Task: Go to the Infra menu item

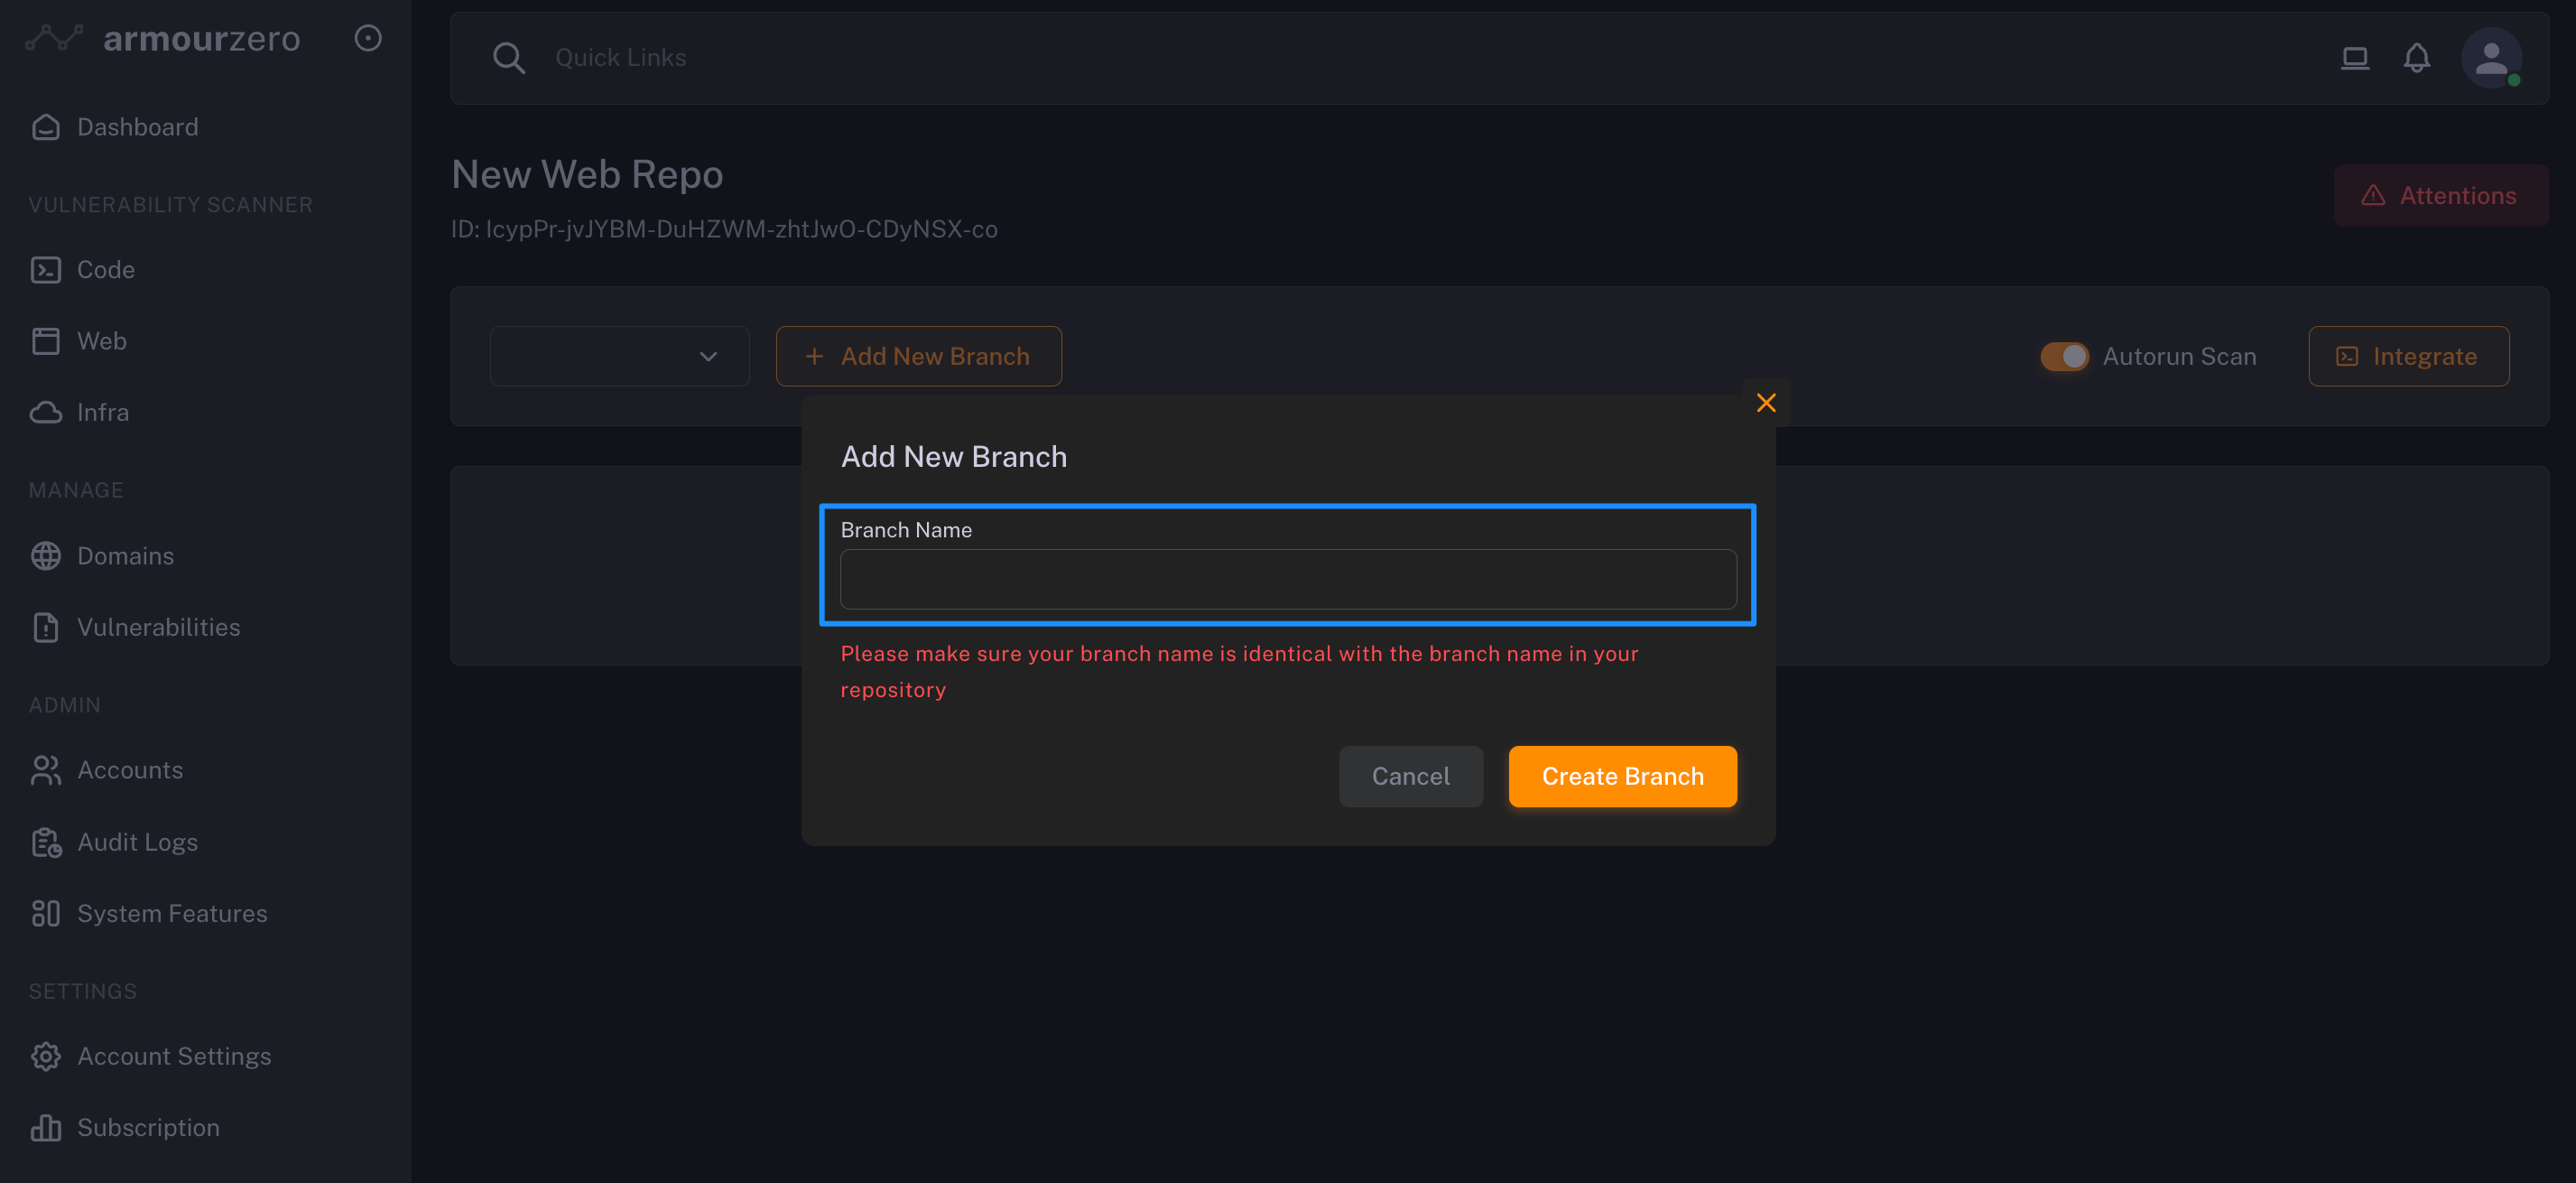Action: pos(102,413)
